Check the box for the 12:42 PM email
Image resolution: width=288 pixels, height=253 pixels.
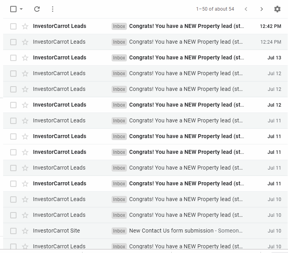click(x=13, y=26)
